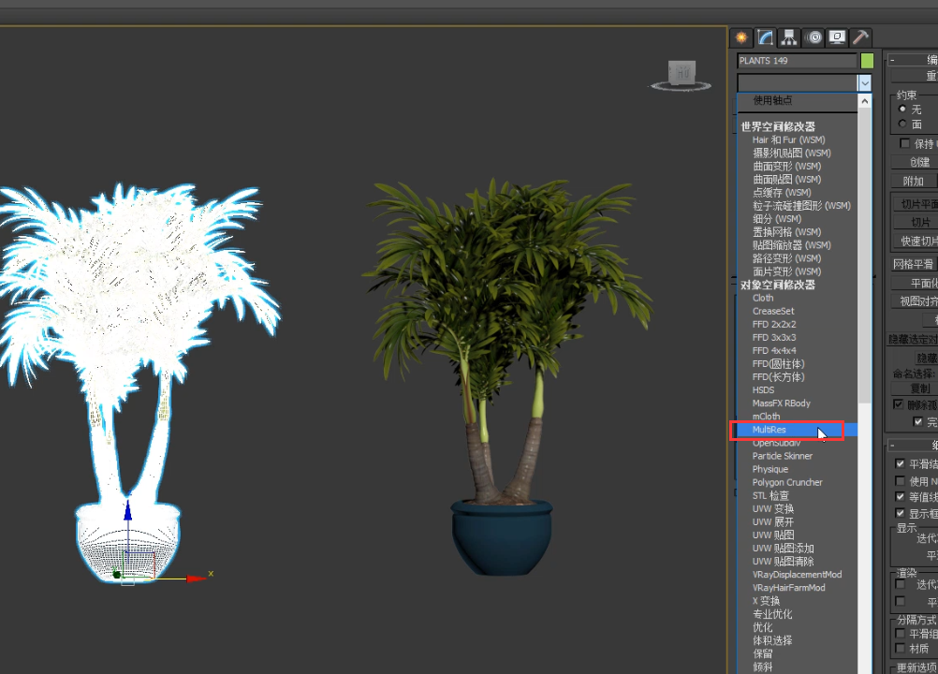Choose the Cloth modifier from the list

763,298
